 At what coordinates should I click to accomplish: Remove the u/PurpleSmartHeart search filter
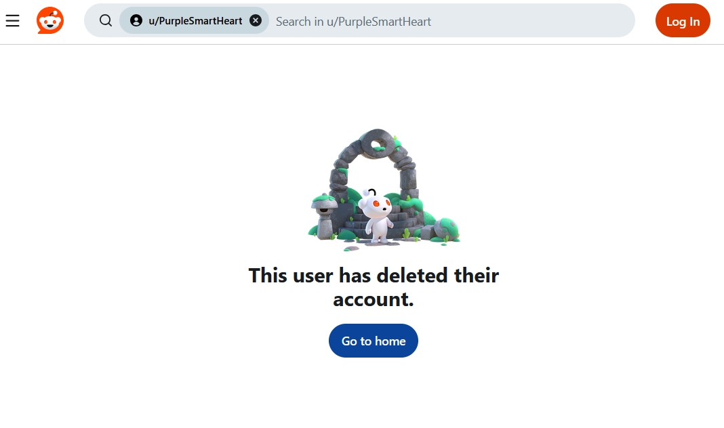click(256, 20)
